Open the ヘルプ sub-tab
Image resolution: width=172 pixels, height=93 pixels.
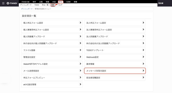[60, 5]
